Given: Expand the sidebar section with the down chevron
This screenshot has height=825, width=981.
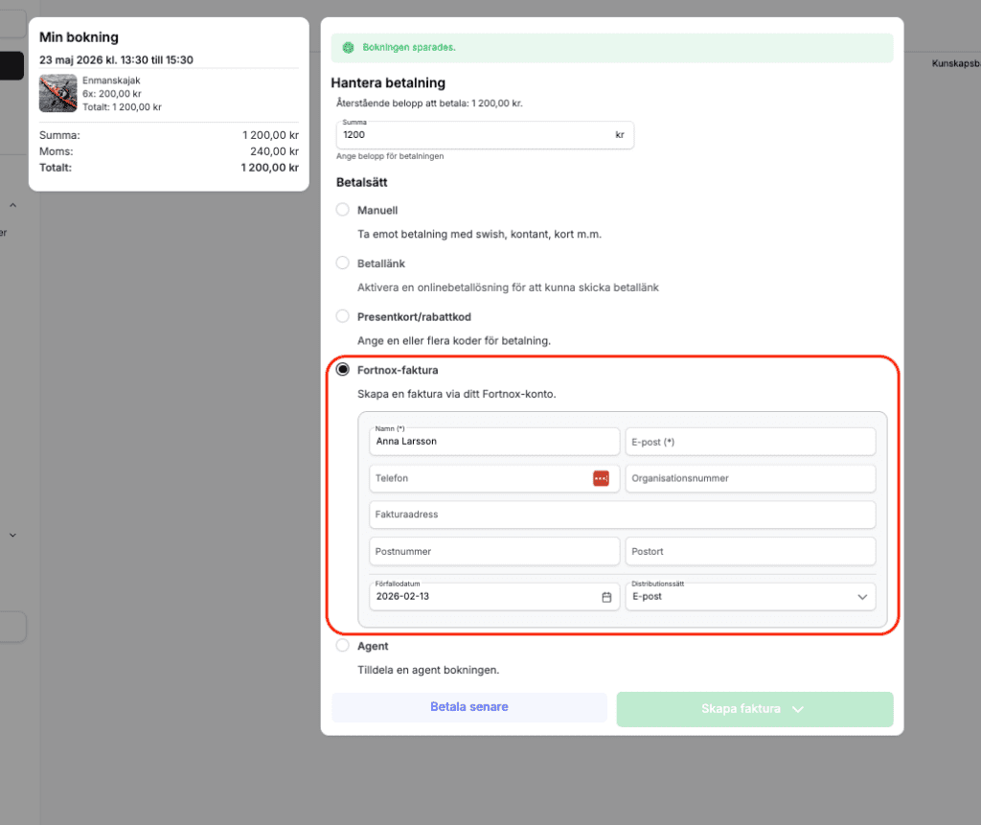Looking at the screenshot, I should [x=13, y=536].
